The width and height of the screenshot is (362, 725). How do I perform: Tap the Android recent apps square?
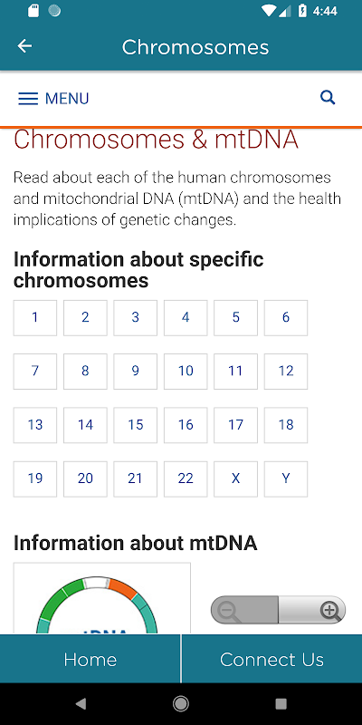(281, 704)
